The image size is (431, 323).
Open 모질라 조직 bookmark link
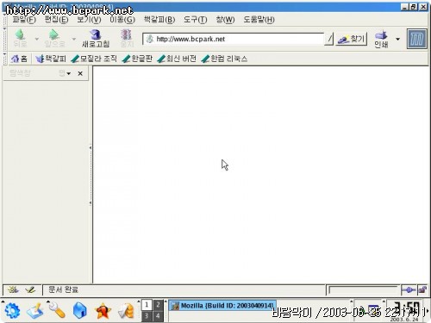[x=94, y=59]
